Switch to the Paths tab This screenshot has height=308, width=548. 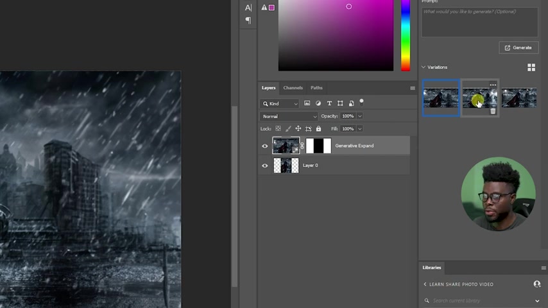coord(316,88)
